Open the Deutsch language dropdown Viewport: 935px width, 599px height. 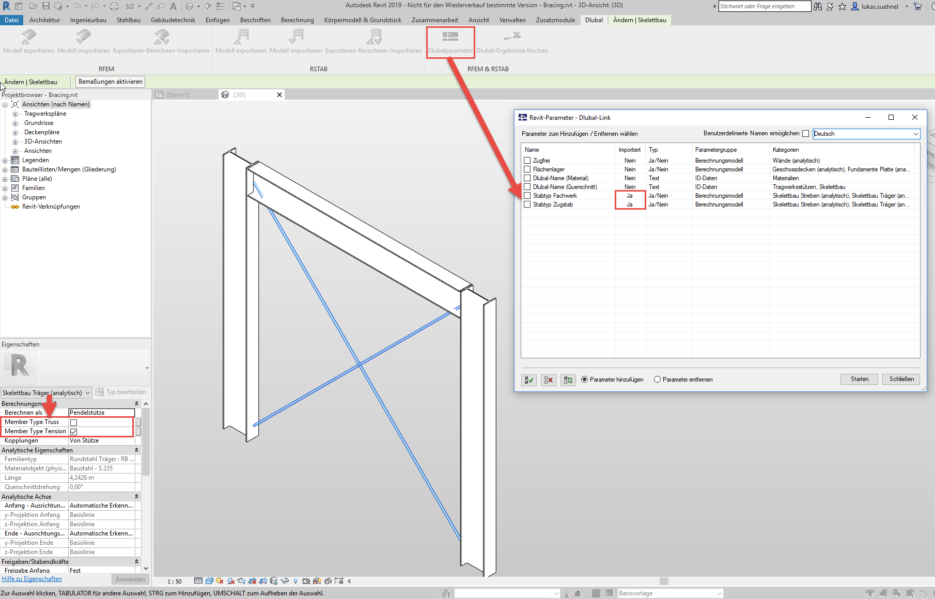[x=866, y=134]
